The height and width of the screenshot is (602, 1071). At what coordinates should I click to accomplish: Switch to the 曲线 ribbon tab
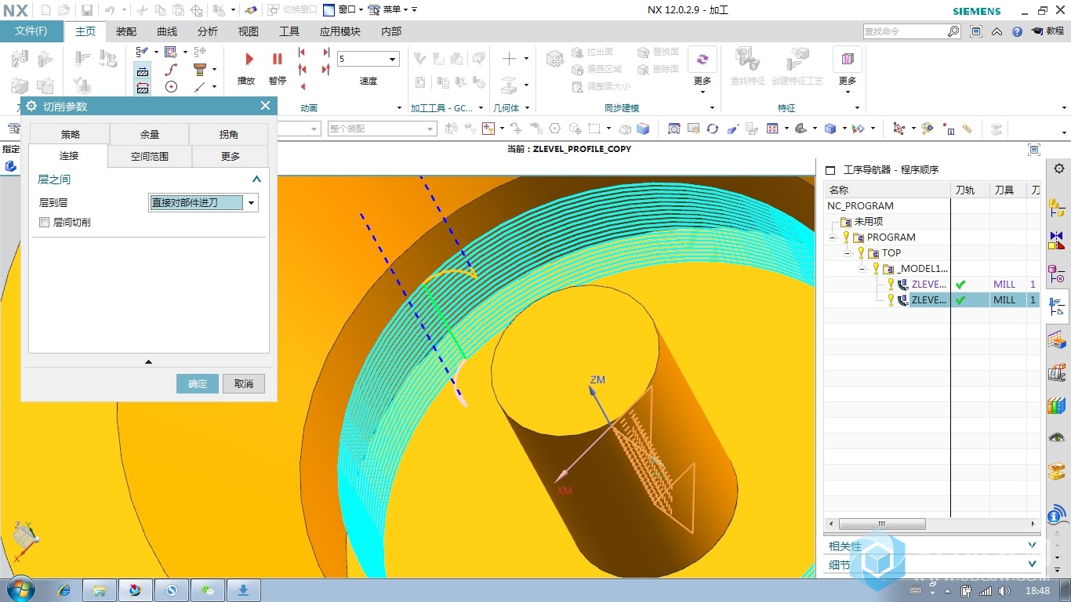coord(167,31)
